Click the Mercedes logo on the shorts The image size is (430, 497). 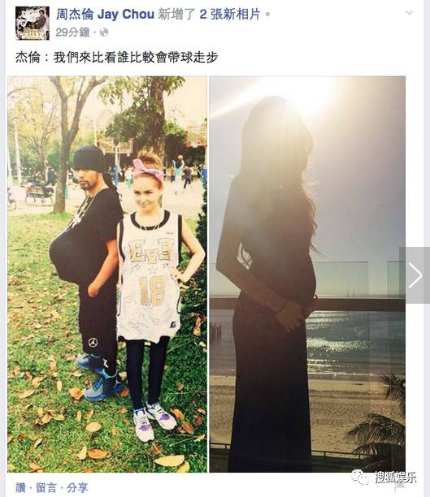point(93,343)
